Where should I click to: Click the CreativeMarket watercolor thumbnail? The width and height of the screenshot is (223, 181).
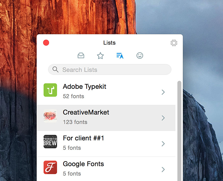tap(50, 116)
